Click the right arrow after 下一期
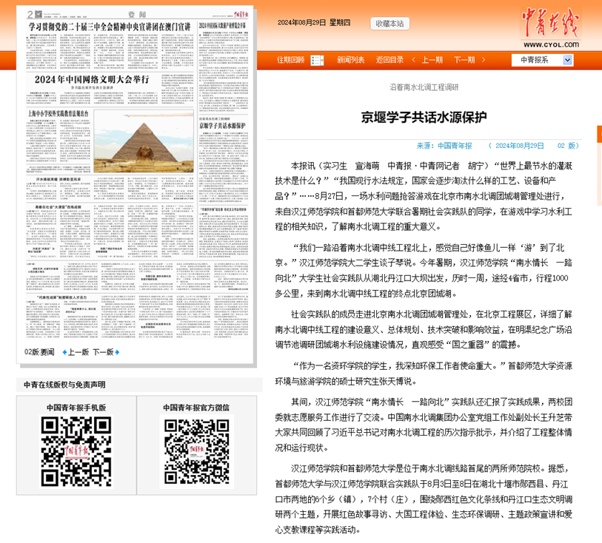The height and width of the screenshot is (543, 602). point(484,60)
